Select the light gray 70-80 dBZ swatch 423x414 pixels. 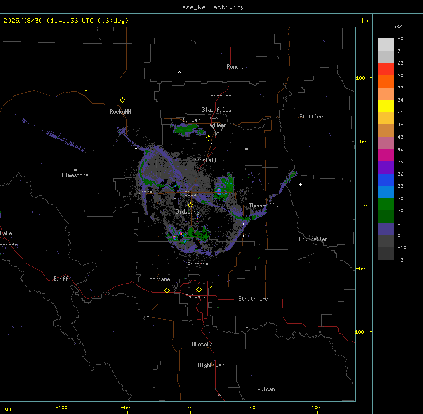pos(386,45)
